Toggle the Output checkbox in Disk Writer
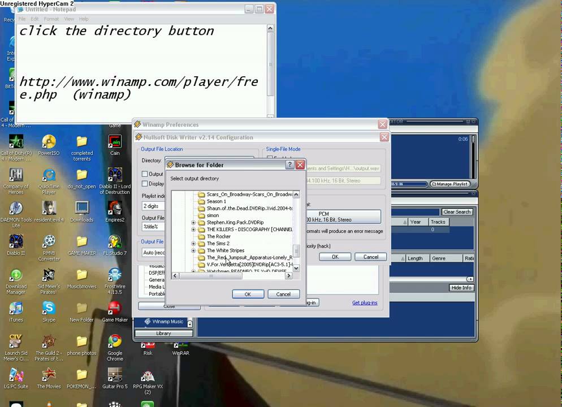 [x=145, y=174]
